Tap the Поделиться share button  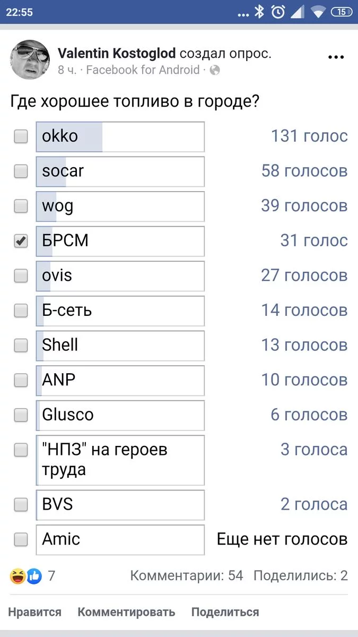[225, 612]
